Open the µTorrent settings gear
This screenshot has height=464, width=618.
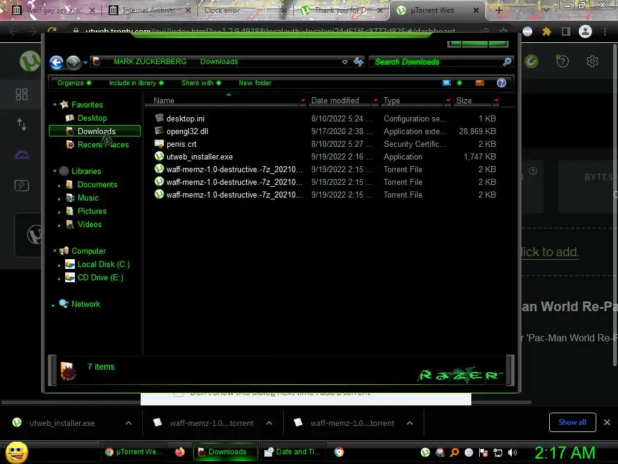pos(592,61)
